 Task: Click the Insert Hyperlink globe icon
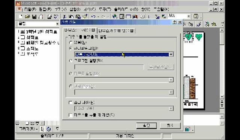click(x=115, y=16)
